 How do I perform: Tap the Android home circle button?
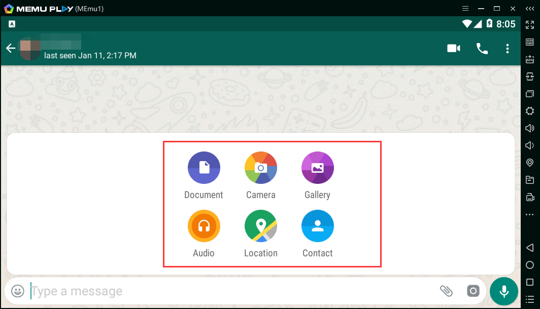pyautogui.click(x=530, y=265)
